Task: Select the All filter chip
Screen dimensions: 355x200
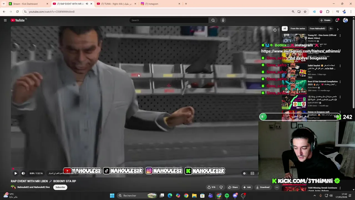Action: click(285, 29)
